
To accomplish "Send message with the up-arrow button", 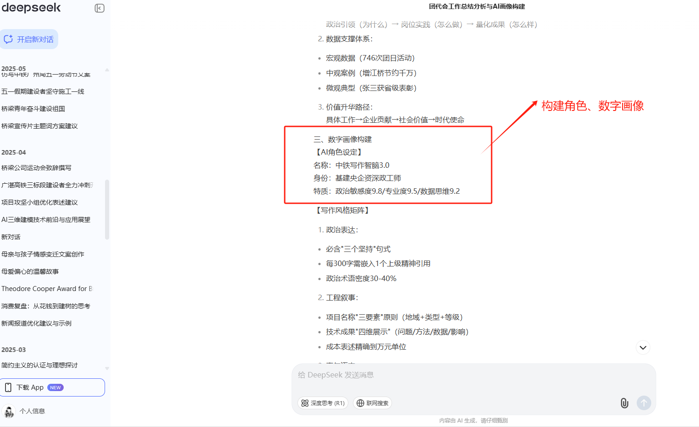I will coord(644,403).
